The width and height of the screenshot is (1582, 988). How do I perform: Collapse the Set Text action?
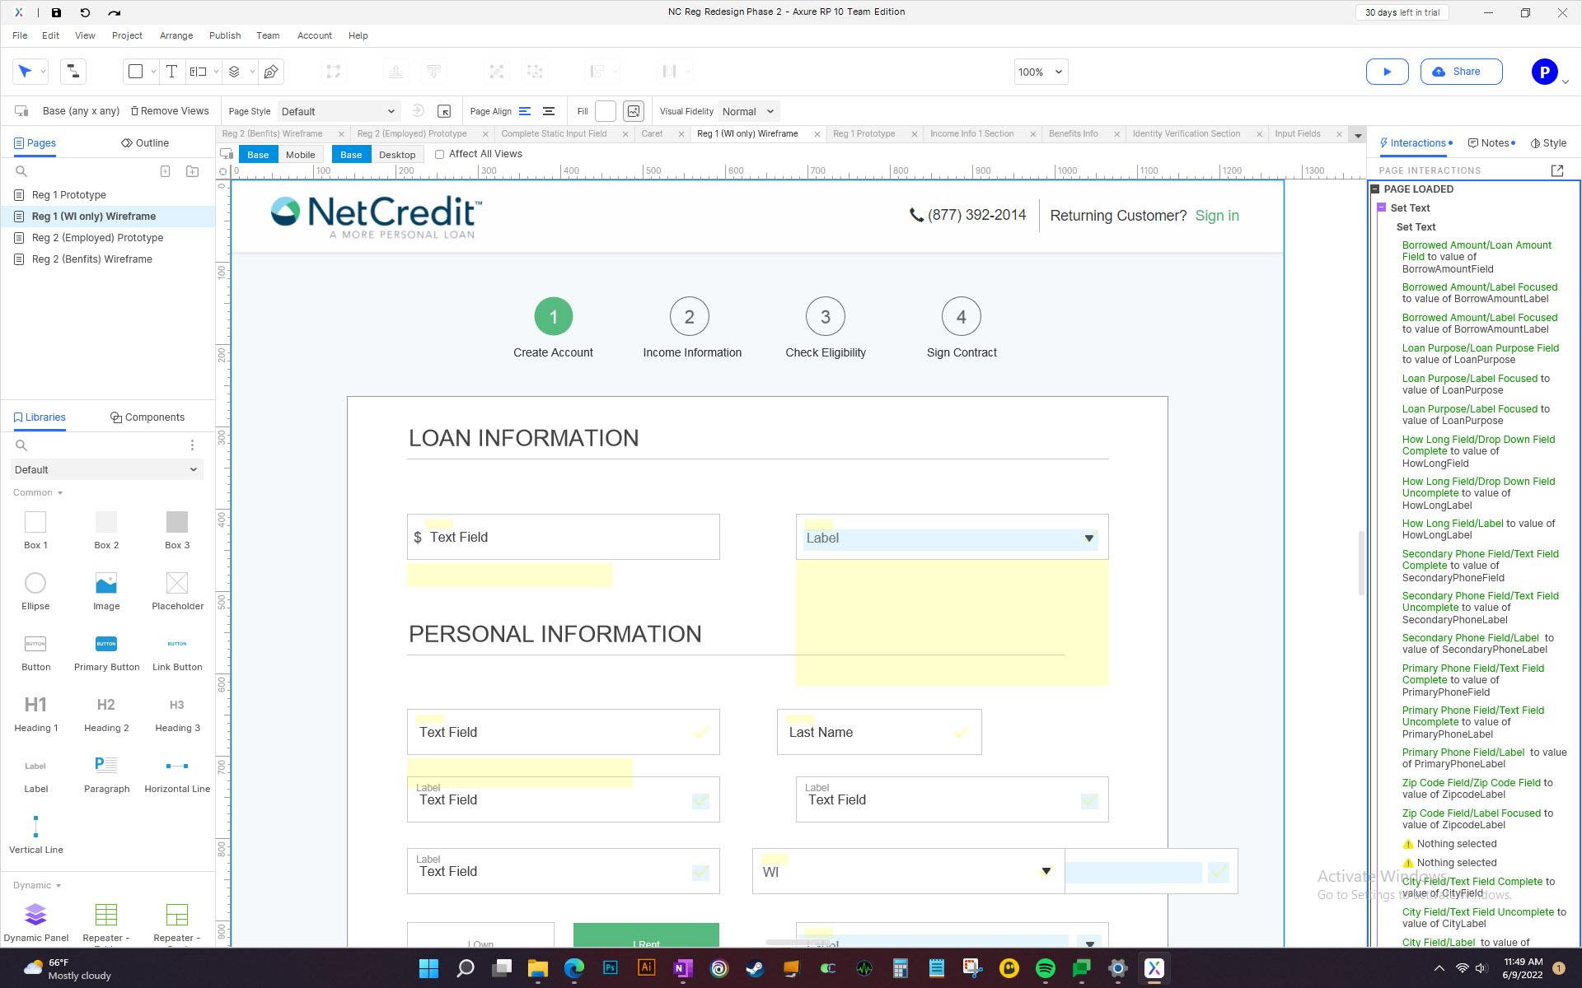point(1382,208)
